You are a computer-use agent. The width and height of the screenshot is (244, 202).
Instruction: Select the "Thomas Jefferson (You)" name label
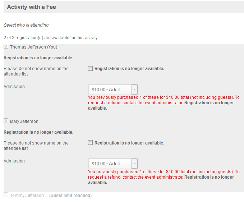(33, 47)
